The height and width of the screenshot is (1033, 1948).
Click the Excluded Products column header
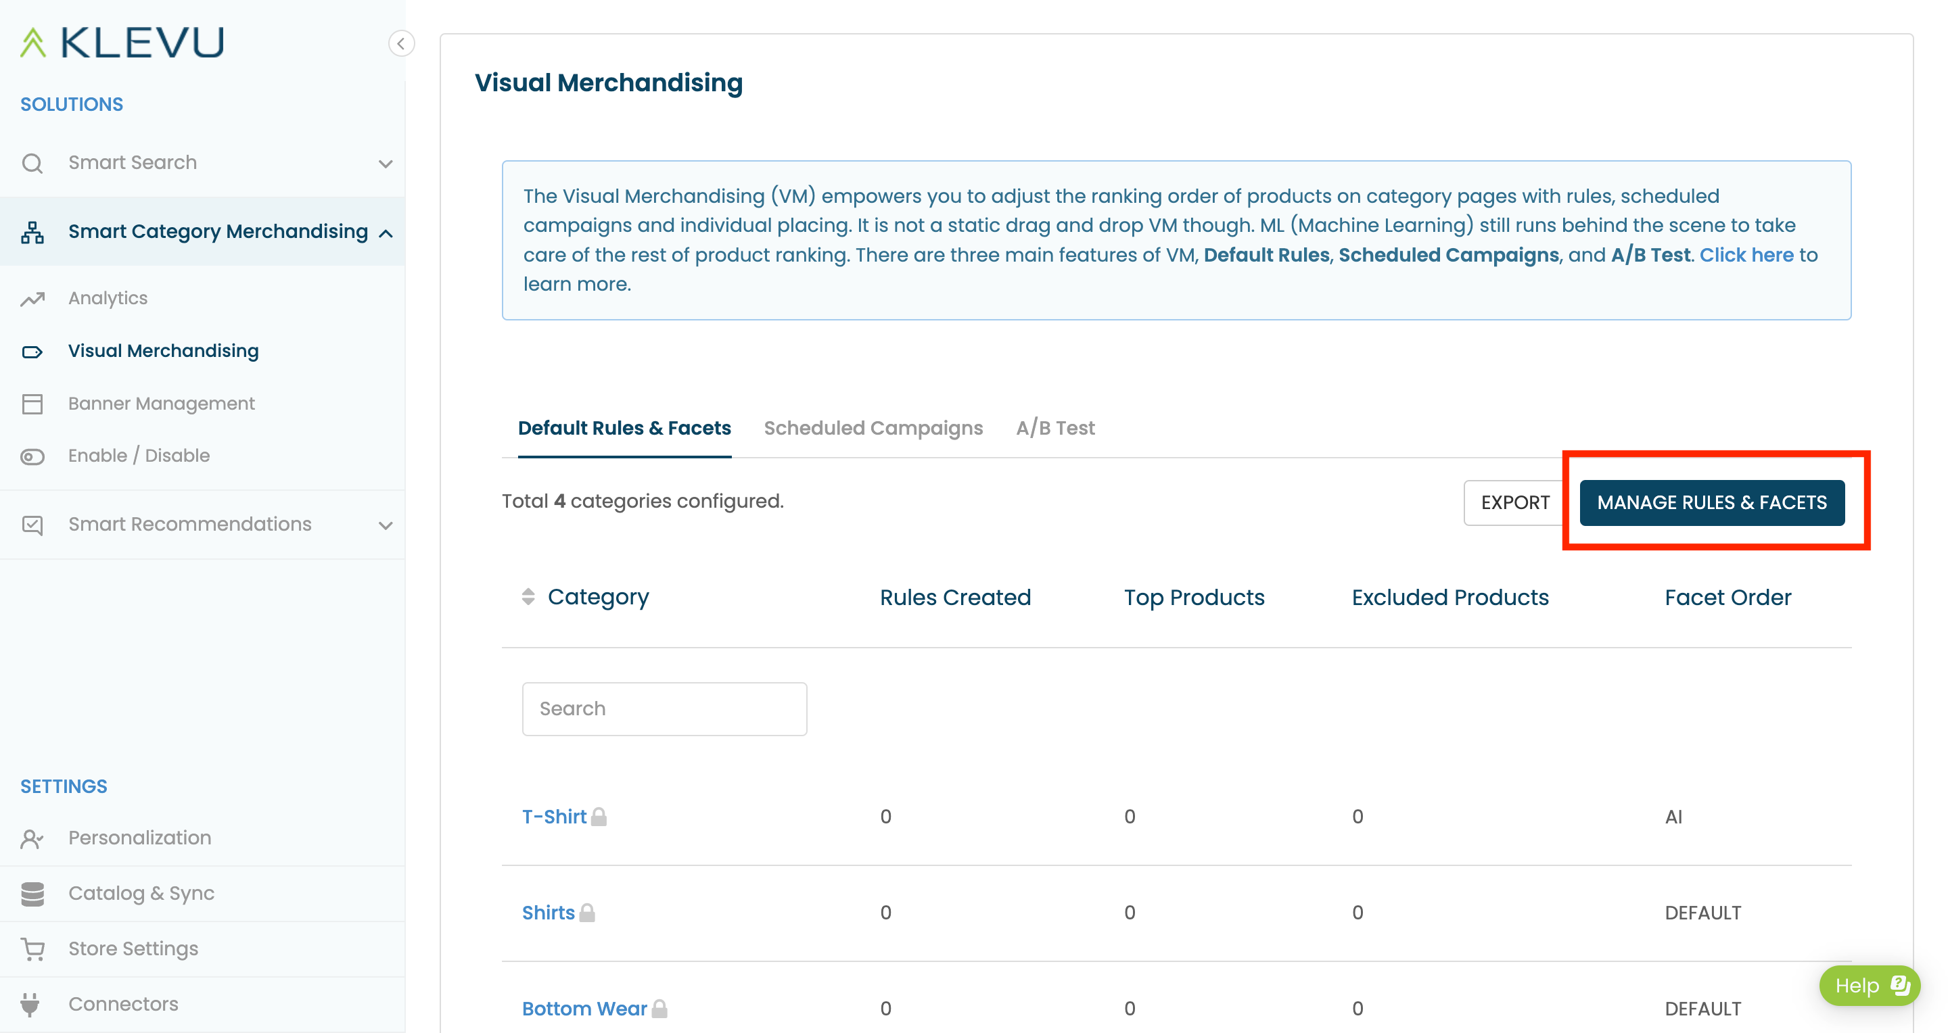(x=1450, y=598)
